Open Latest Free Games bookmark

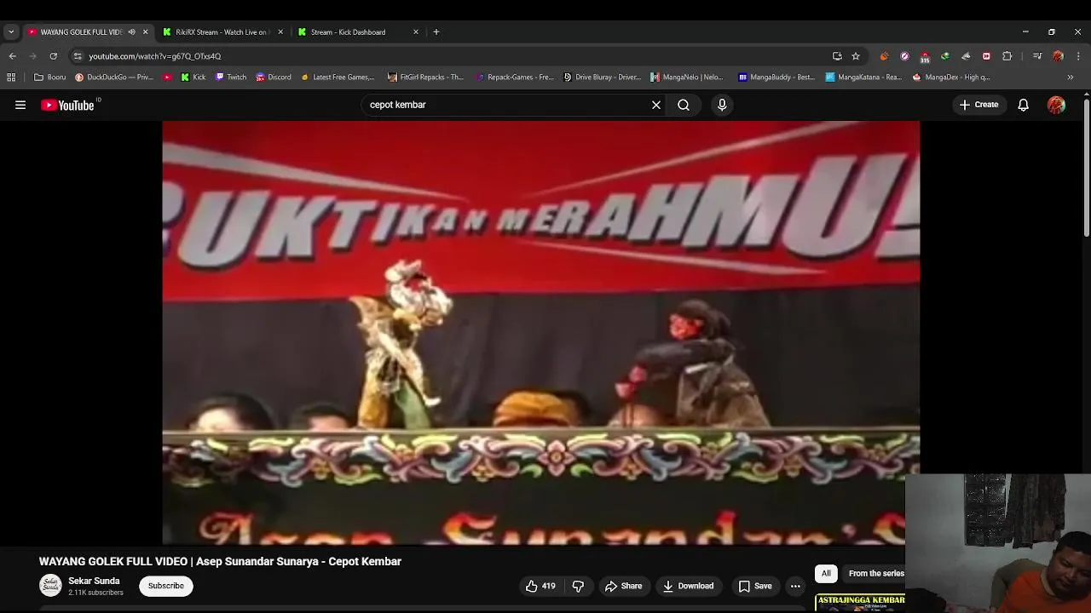(338, 77)
